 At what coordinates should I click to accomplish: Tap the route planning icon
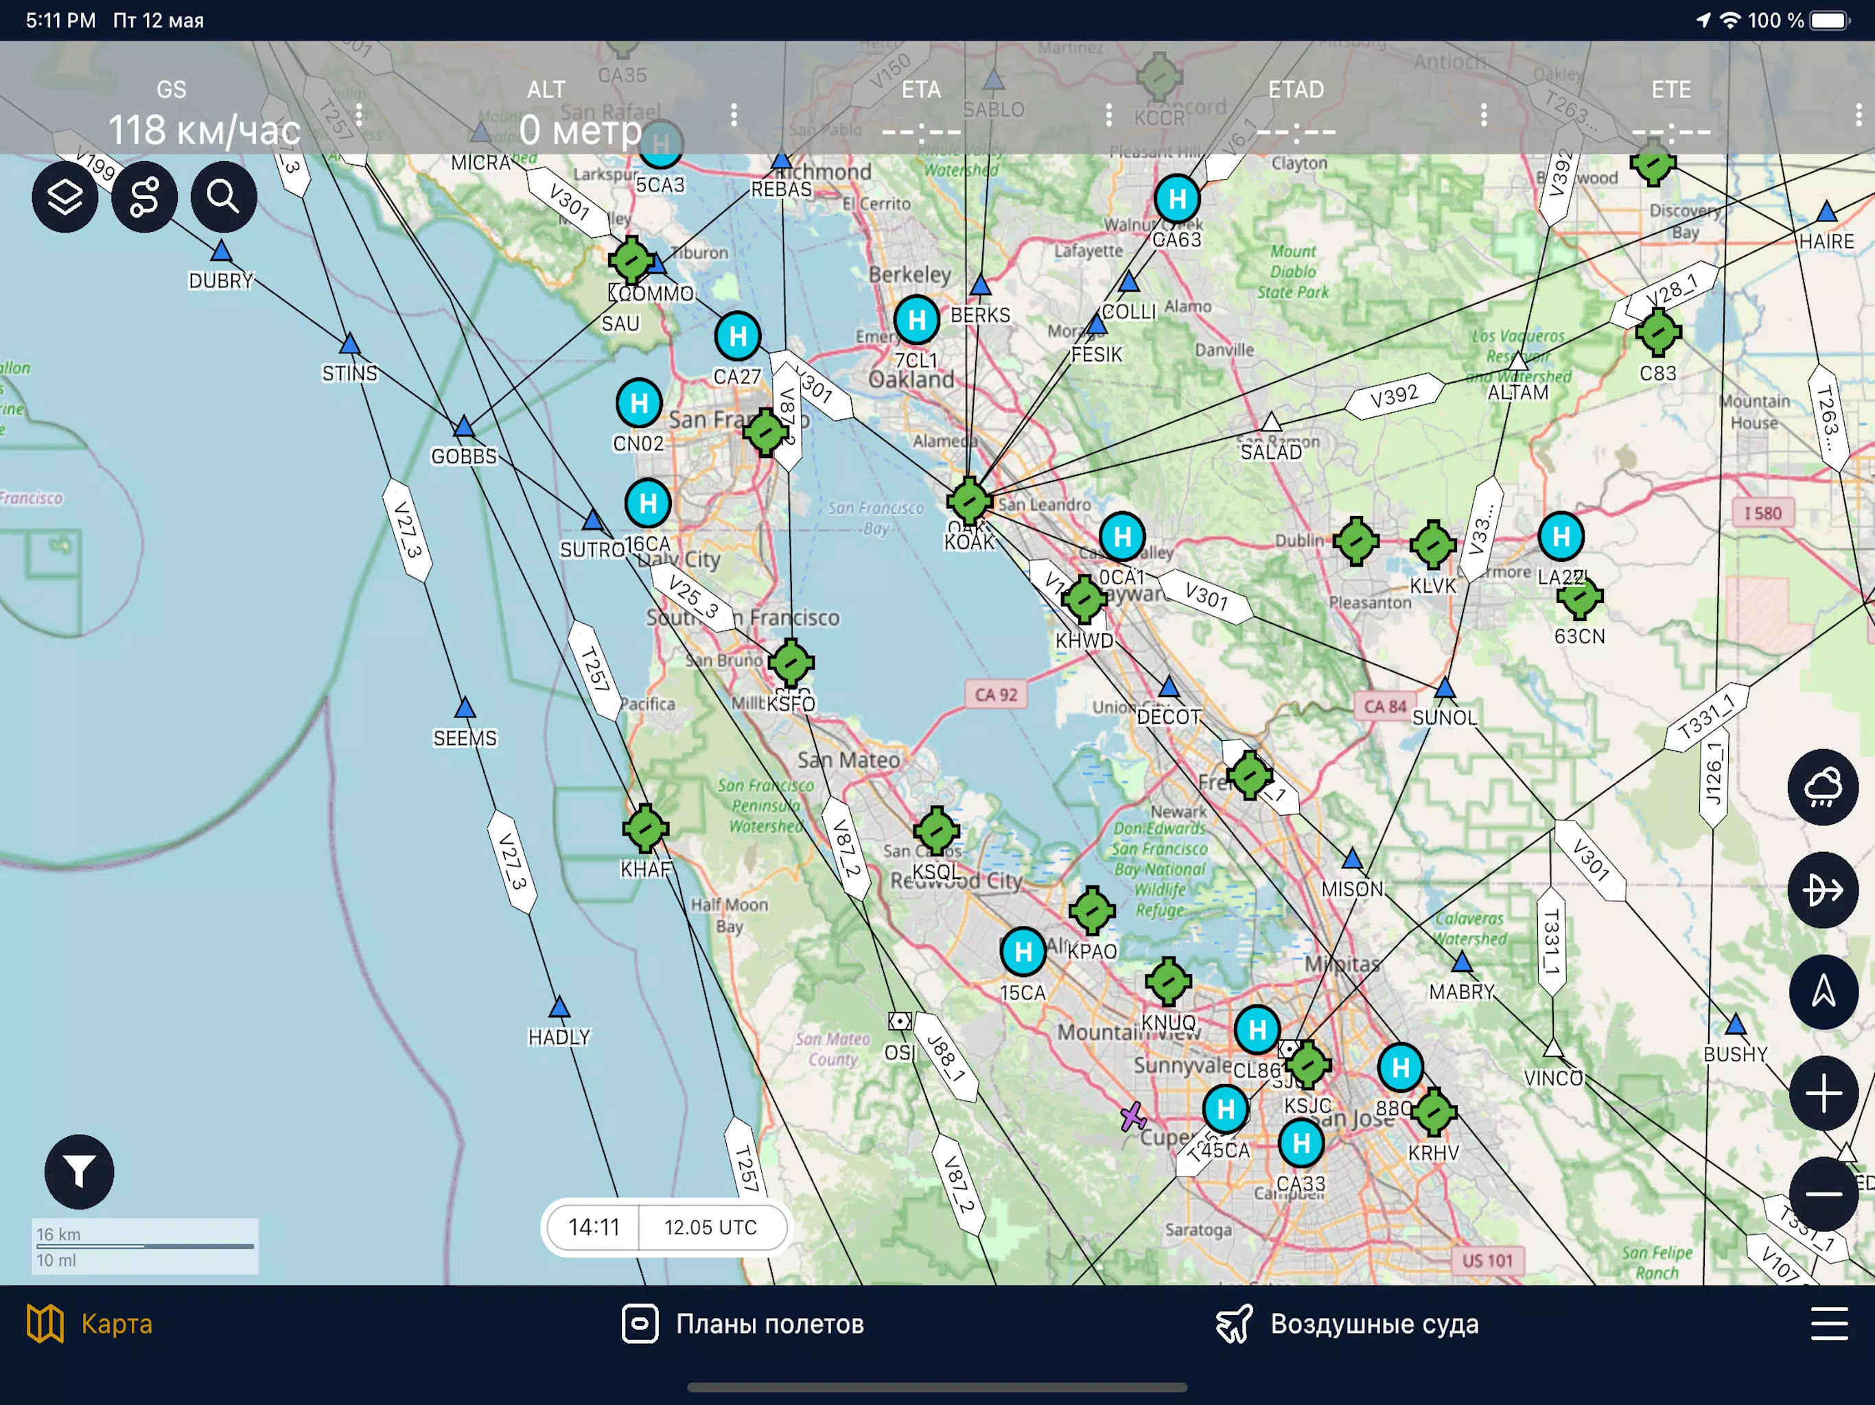tap(144, 198)
